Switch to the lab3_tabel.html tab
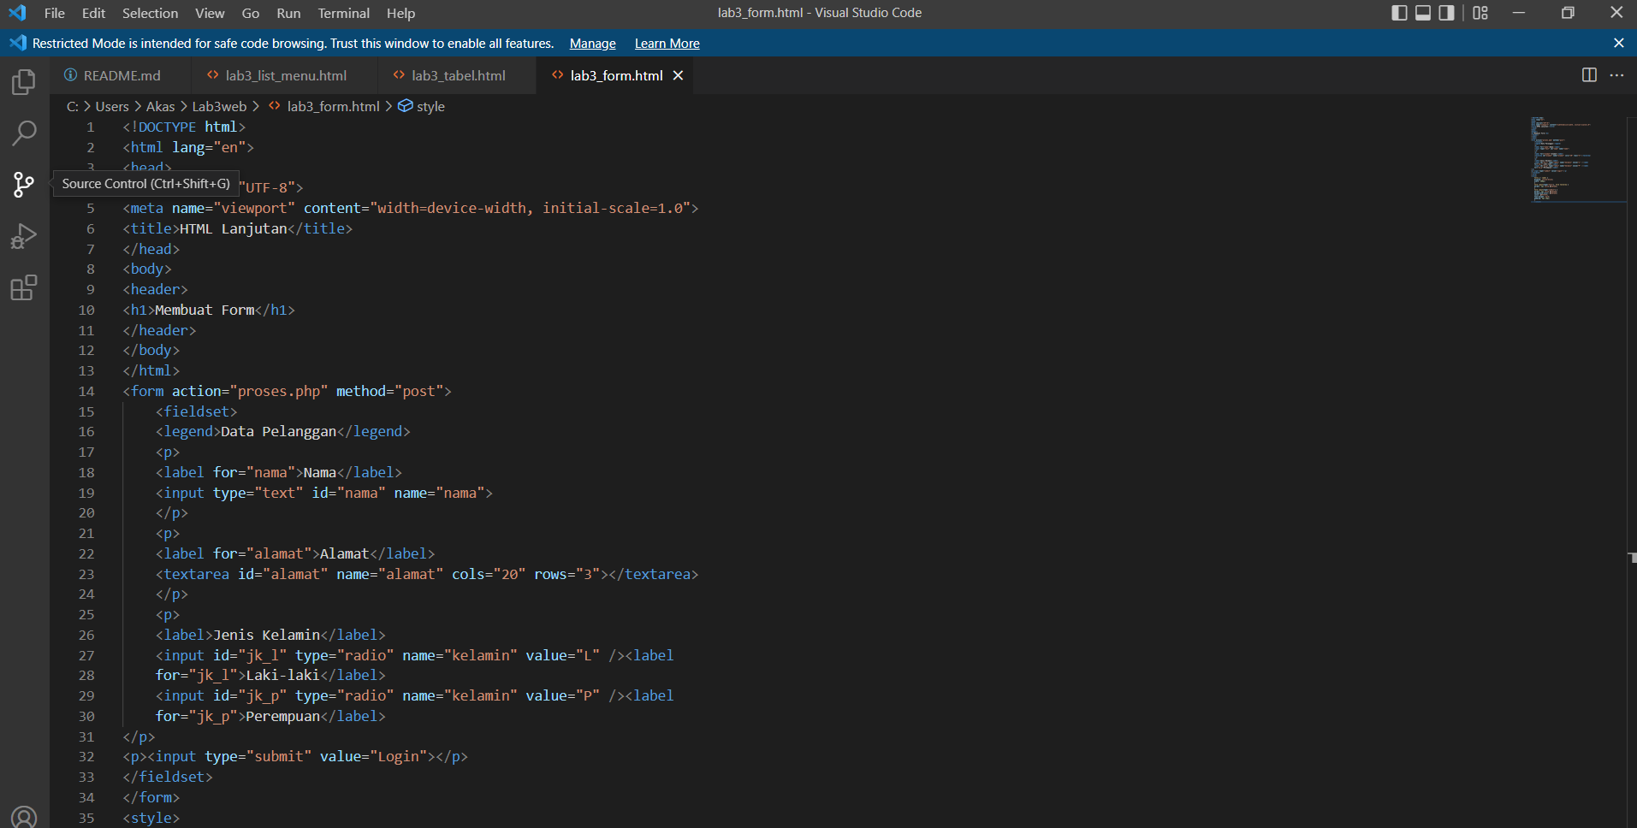This screenshot has width=1637, height=828. click(458, 75)
